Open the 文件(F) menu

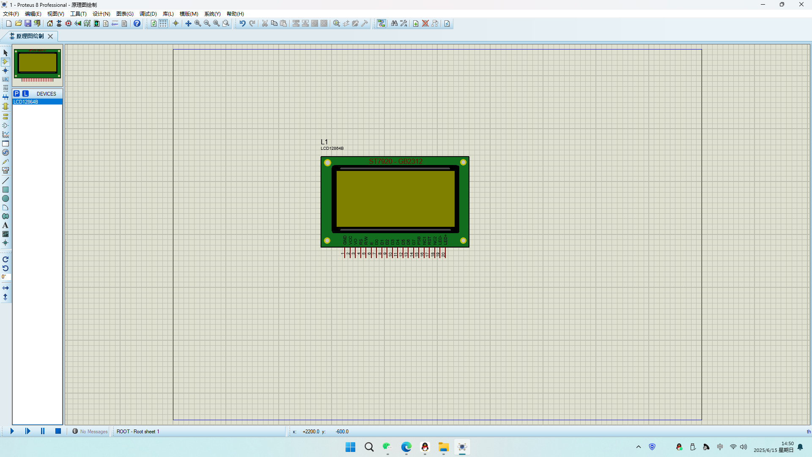pos(11,14)
